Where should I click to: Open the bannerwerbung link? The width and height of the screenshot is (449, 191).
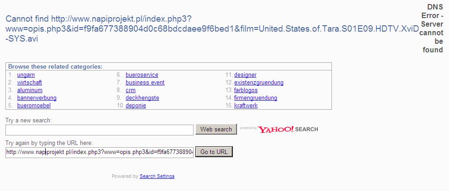(x=37, y=98)
